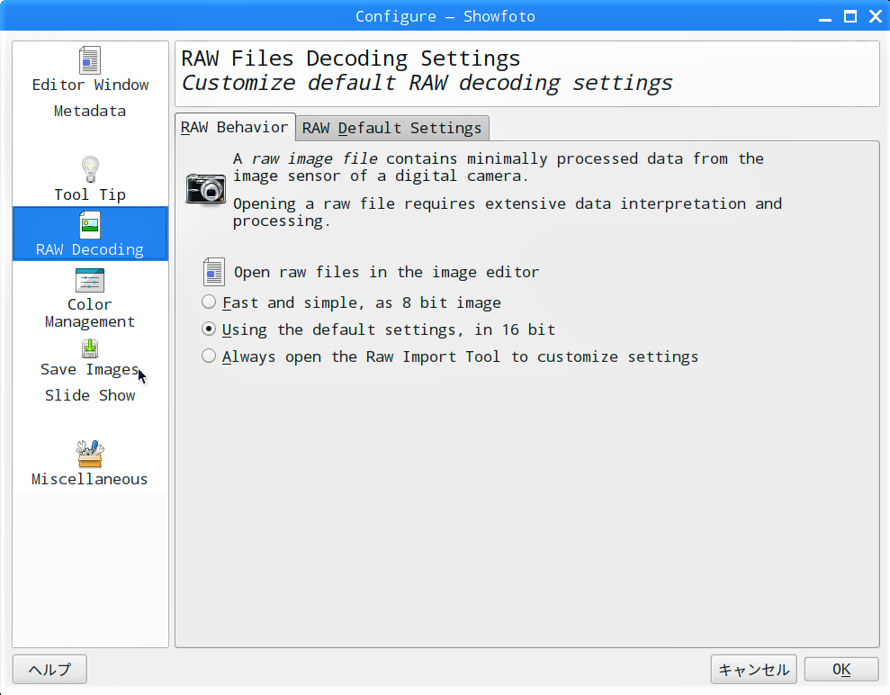
Task: Choose Always open the Raw Import Tool
Action: [x=450, y=357]
